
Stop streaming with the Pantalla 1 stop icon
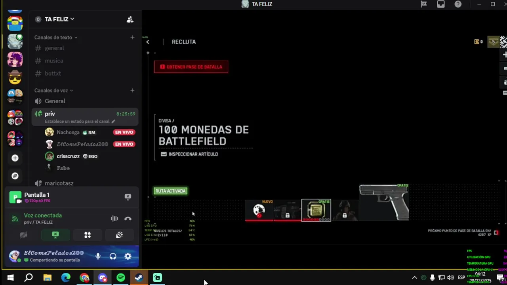128,197
